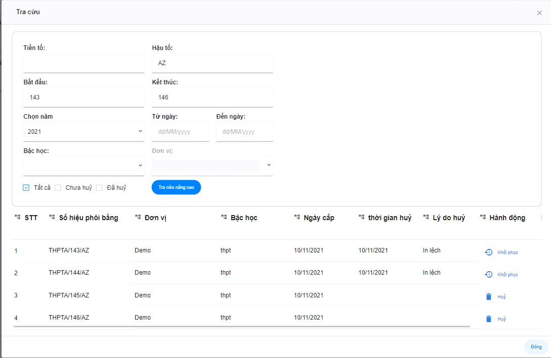Viewport: 551px width, 358px height.
Task: Click icon beside Số hiệu phôi bằng header
Action: click(52, 218)
